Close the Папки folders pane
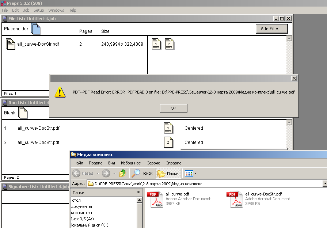This screenshot has height=228, width=327. click(138, 192)
